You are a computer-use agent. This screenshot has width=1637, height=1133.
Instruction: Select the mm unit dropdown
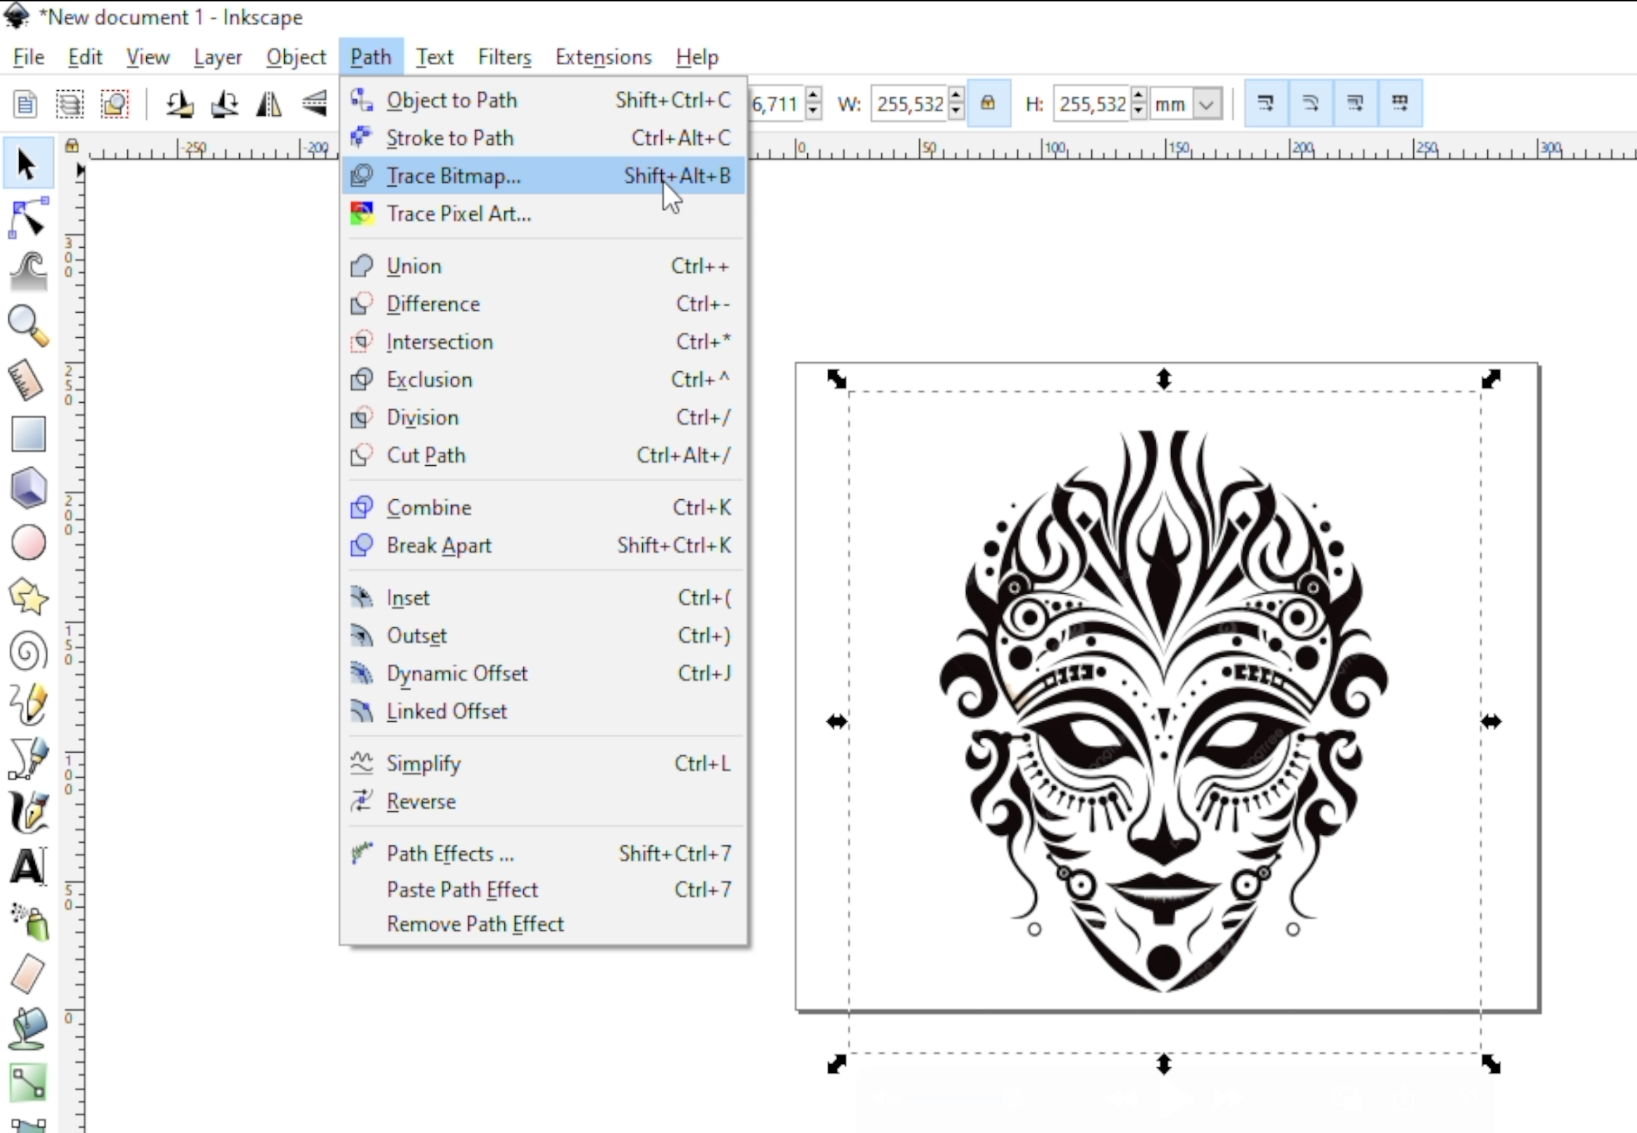(x=1182, y=104)
